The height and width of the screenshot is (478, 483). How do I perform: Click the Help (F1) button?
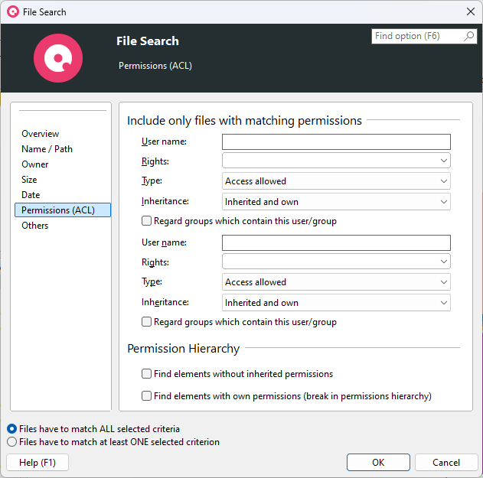(37, 462)
